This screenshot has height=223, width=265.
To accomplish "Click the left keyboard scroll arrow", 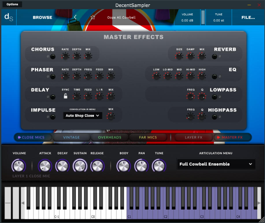I will point(23,203).
